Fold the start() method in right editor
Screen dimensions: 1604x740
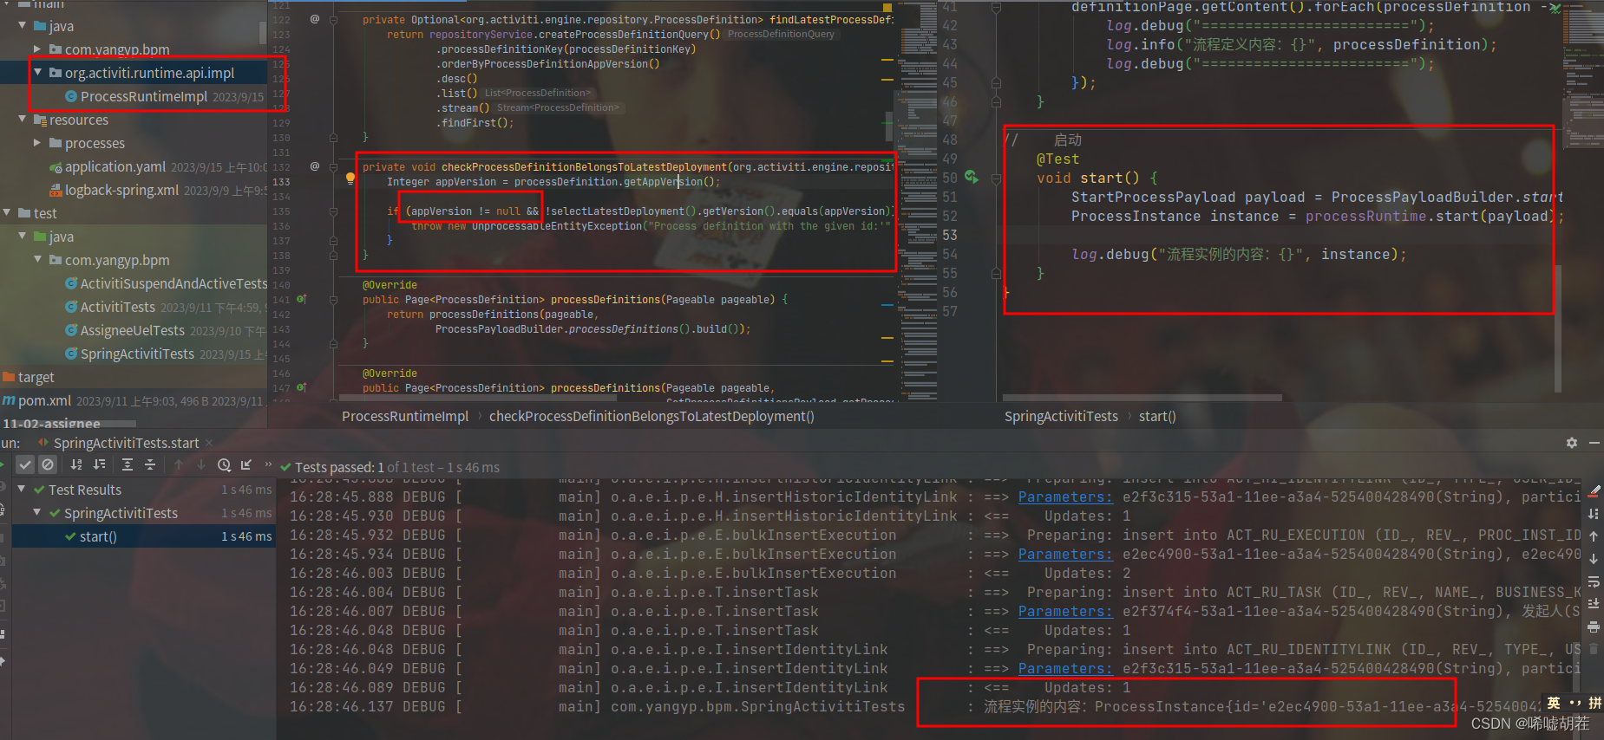click(996, 179)
